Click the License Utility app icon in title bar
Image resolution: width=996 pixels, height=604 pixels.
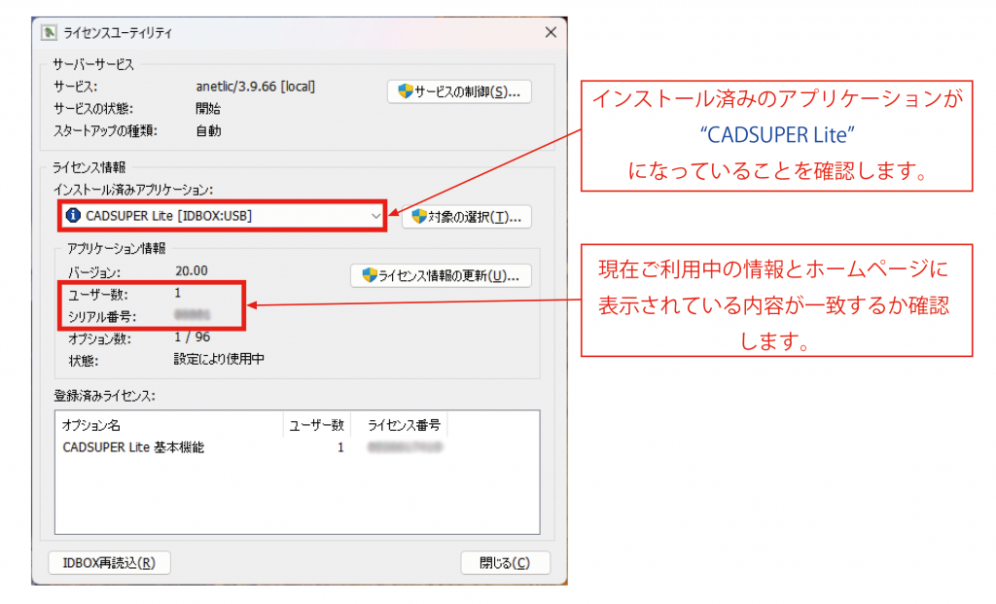(49, 32)
